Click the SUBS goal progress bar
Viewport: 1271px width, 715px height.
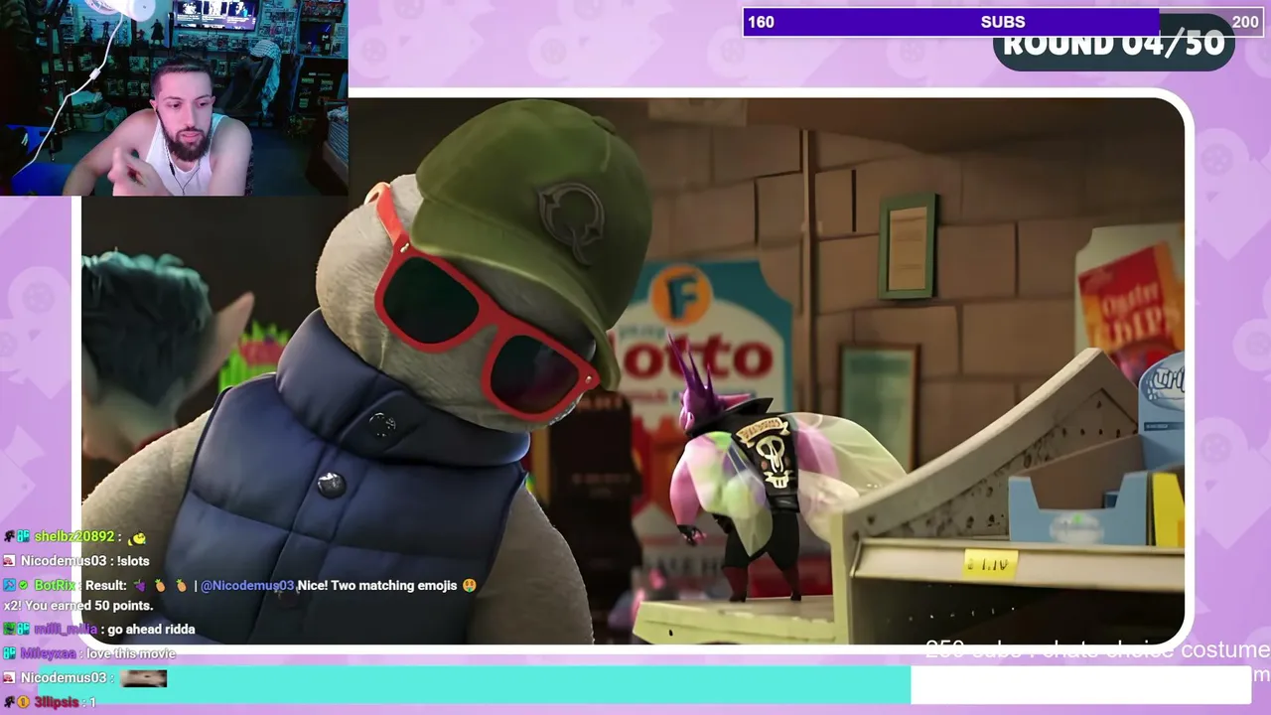tap(1003, 22)
